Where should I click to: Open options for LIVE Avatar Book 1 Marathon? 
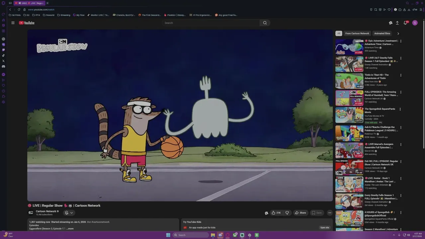[401, 179]
